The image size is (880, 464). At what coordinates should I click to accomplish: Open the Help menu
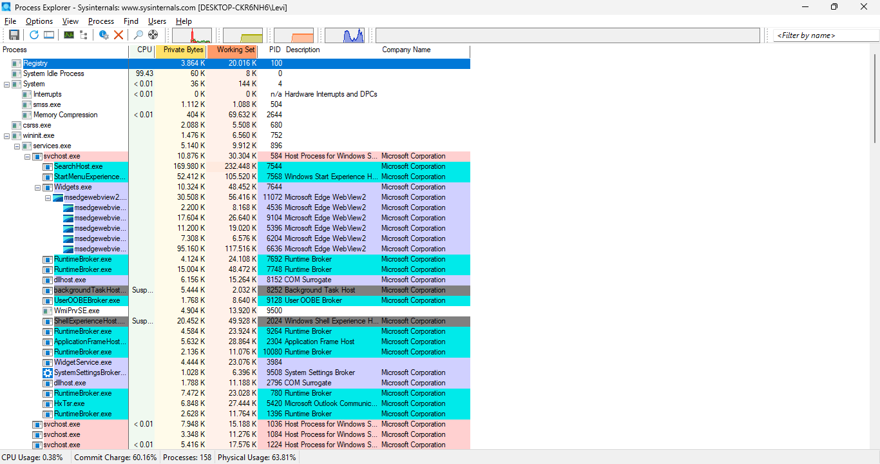click(x=184, y=21)
